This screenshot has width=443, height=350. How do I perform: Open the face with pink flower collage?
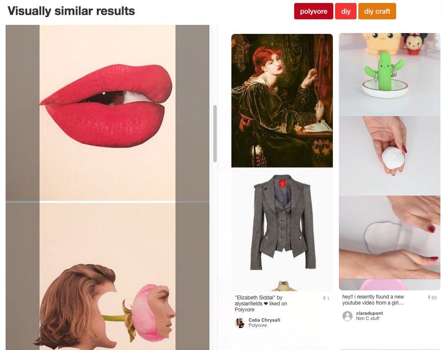(108, 277)
